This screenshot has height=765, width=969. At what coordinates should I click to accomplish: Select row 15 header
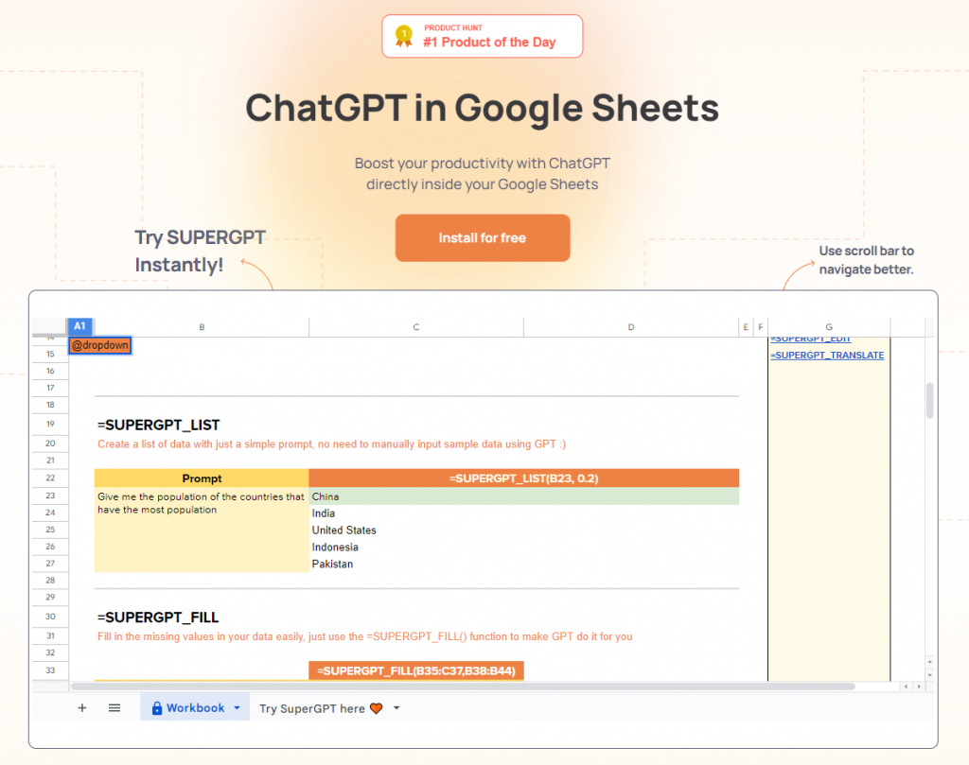pos(50,354)
